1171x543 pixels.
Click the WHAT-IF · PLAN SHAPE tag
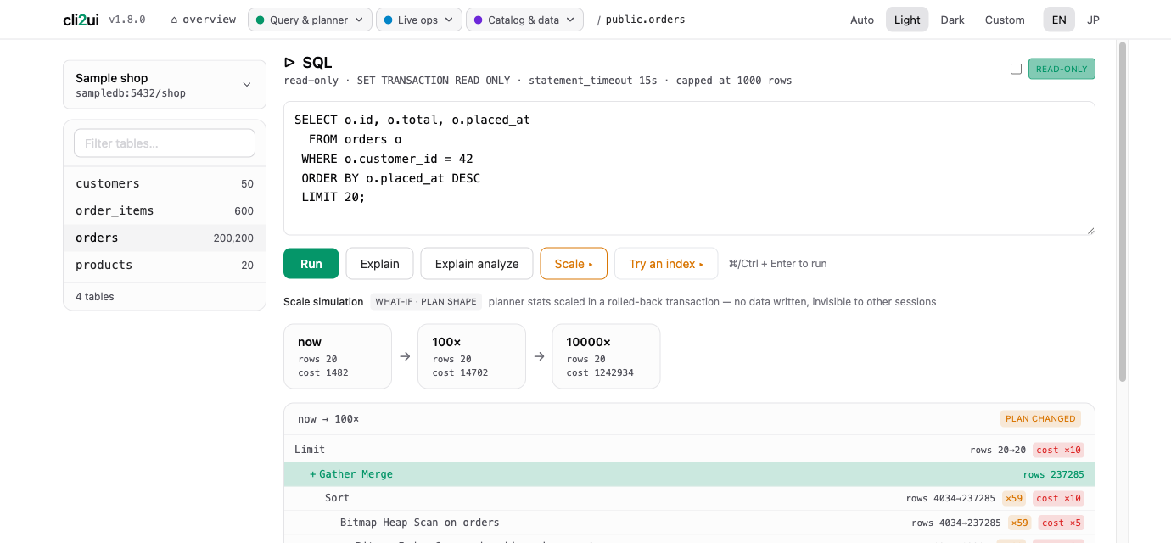pyautogui.click(x=426, y=301)
